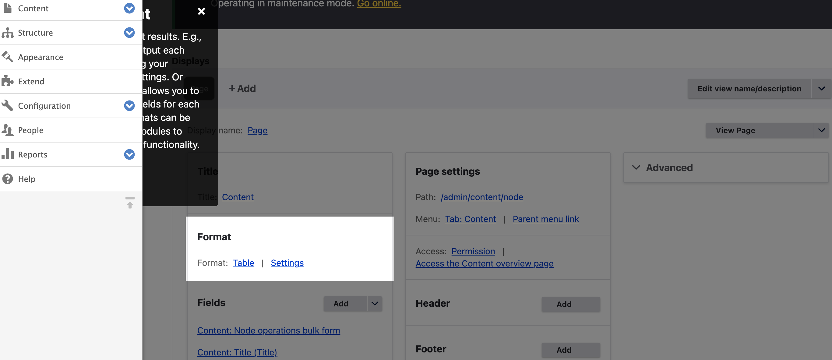This screenshot has height=360, width=832.
Task: Click the Parent menu link
Action: click(546, 219)
